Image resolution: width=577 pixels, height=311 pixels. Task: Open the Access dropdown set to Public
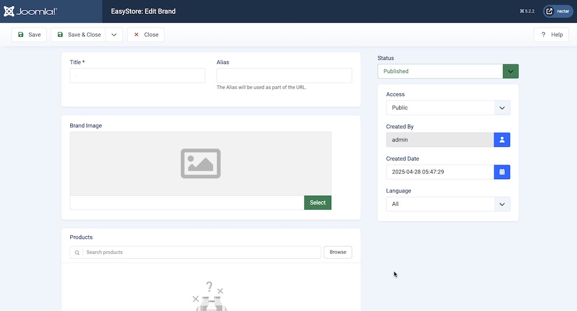click(x=448, y=108)
